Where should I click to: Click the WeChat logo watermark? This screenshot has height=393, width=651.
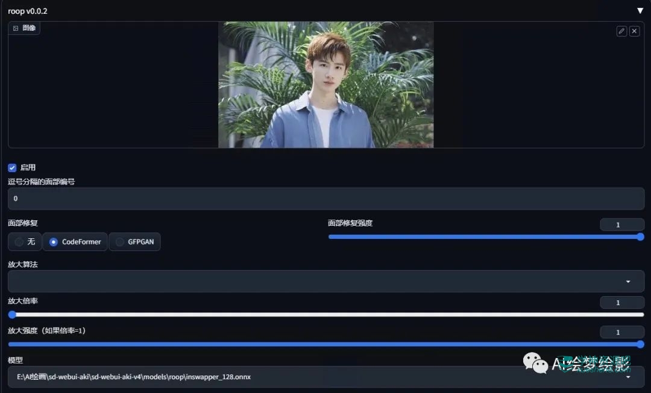pos(535,362)
